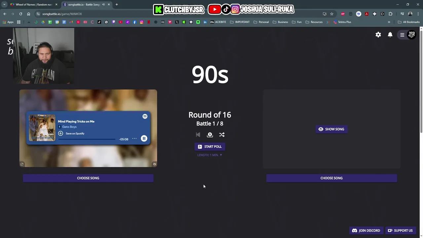Image resolution: width=423 pixels, height=238 pixels.
Task: Go to previous battle
Action: pos(198,135)
